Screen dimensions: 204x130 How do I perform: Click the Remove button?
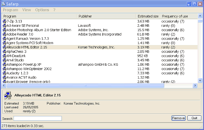pos(178,118)
